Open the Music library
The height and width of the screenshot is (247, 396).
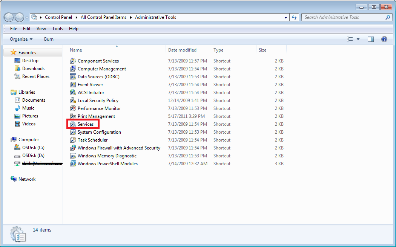[x=28, y=108]
